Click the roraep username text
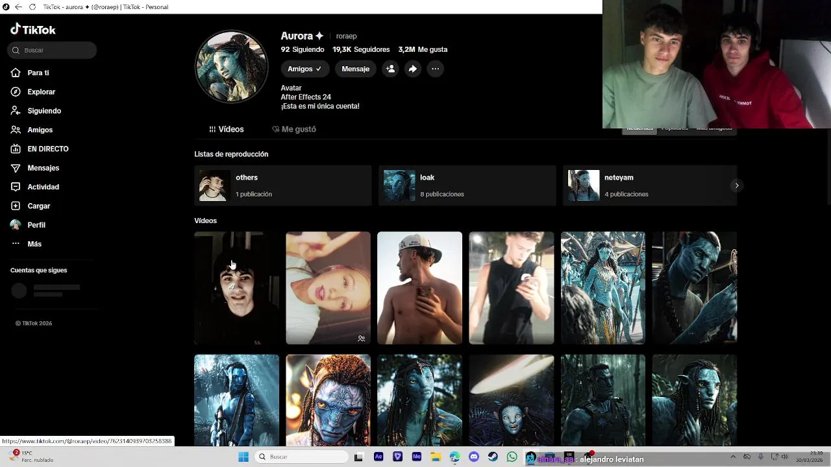 (346, 36)
